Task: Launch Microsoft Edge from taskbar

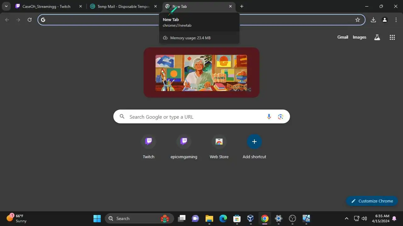Action: (x=223, y=218)
